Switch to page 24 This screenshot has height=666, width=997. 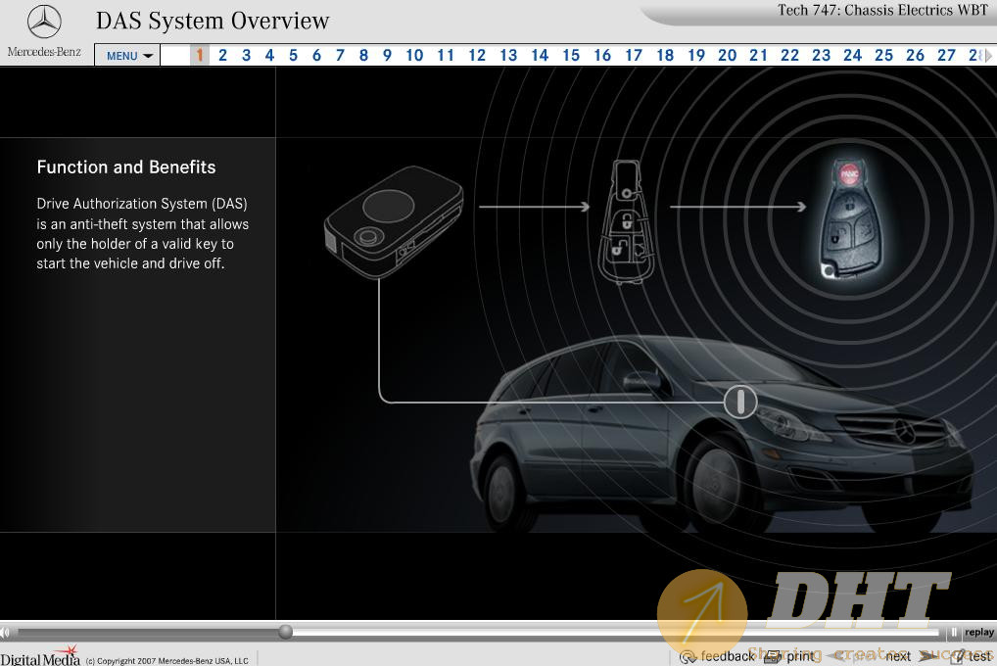click(x=853, y=56)
